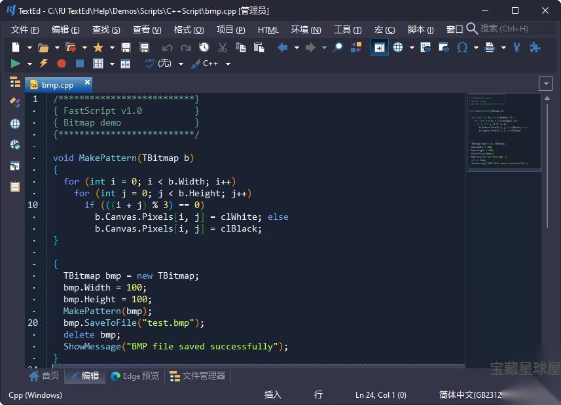Open the 格式 (O) menu

[x=189, y=29]
